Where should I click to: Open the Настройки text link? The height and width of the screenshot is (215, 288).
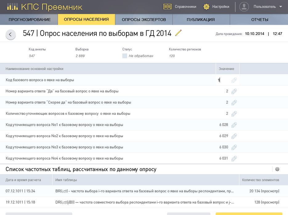point(221,6)
